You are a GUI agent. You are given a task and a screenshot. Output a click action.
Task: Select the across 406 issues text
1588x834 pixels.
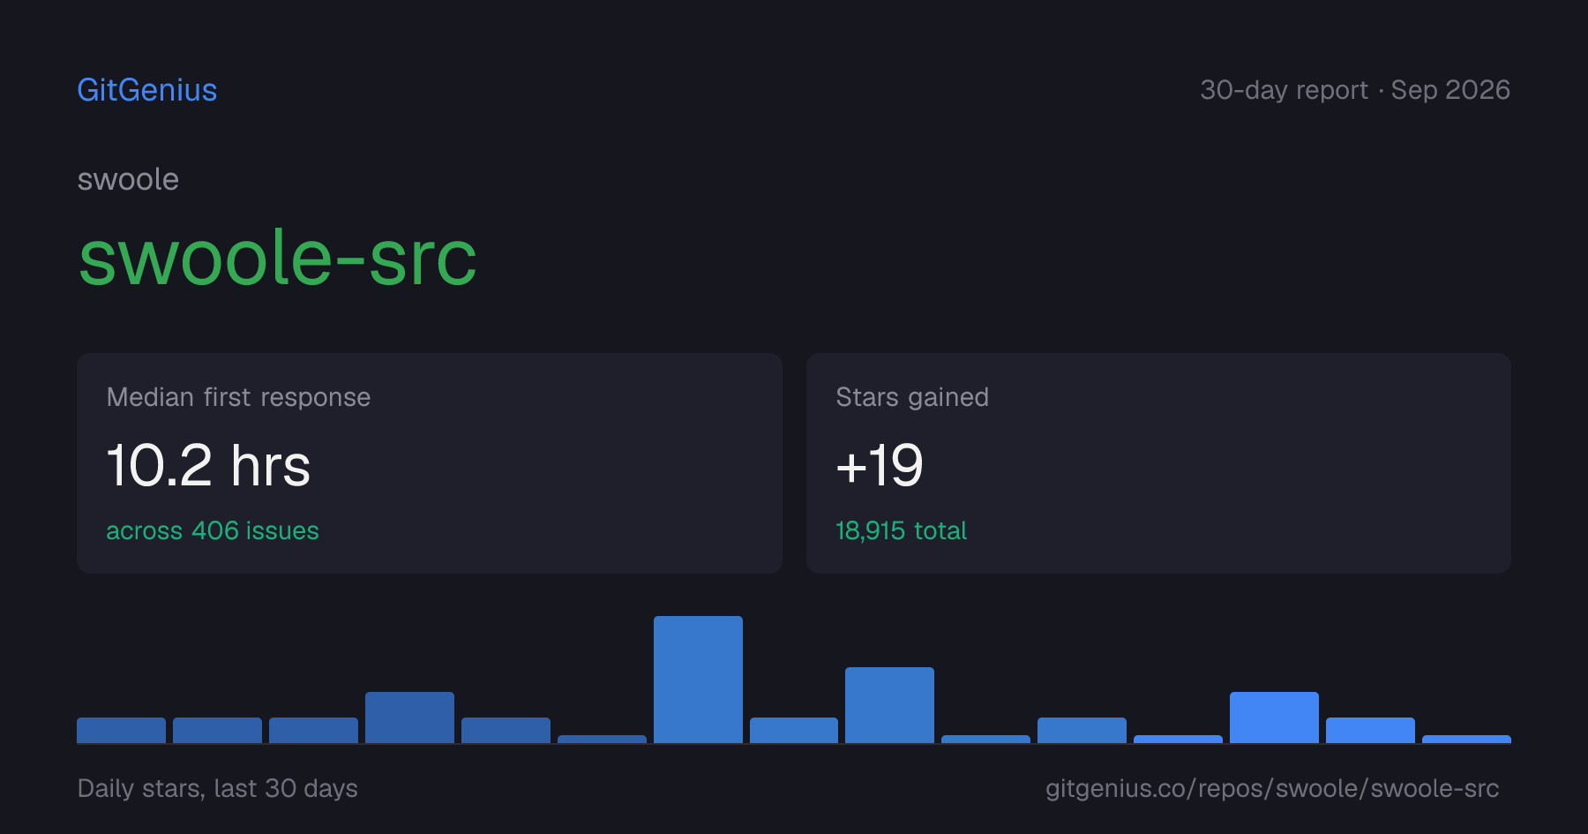click(x=213, y=530)
